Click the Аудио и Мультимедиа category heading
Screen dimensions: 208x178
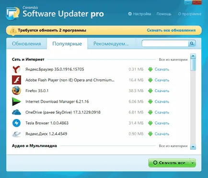point(35,146)
